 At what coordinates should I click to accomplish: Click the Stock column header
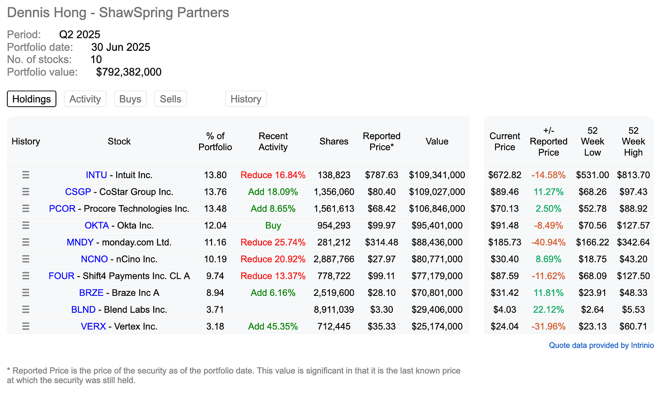pyautogui.click(x=119, y=142)
